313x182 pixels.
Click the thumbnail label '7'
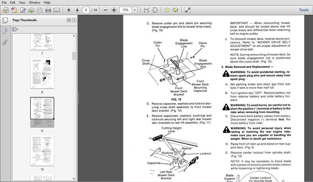(42, 54)
